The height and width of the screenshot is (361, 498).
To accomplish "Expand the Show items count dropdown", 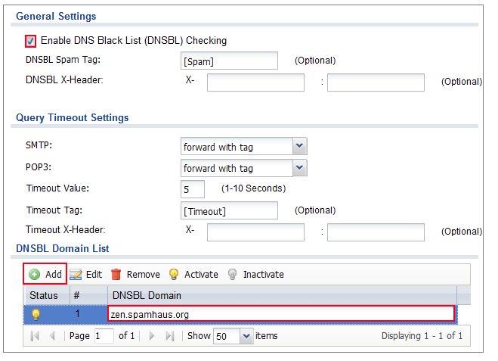I will pyautogui.click(x=245, y=335).
